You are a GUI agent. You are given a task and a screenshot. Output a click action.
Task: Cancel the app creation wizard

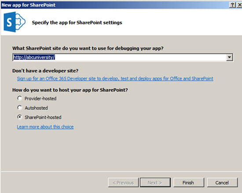[x=222, y=182]
